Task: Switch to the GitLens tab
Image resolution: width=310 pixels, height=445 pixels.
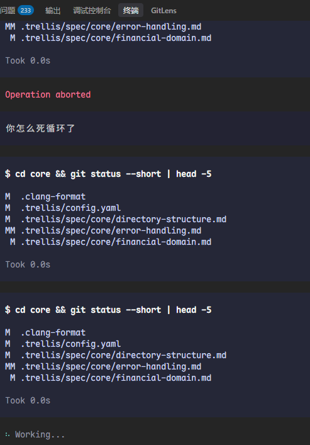Action: [x=163, y=11]
